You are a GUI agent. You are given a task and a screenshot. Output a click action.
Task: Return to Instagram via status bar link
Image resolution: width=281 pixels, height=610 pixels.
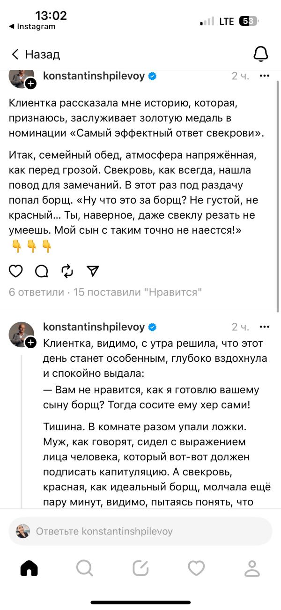32,27
